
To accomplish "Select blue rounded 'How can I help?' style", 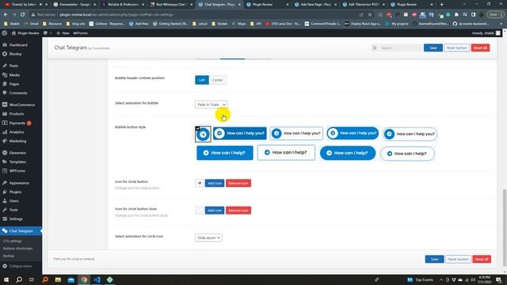I will click(x=348, y=153).
